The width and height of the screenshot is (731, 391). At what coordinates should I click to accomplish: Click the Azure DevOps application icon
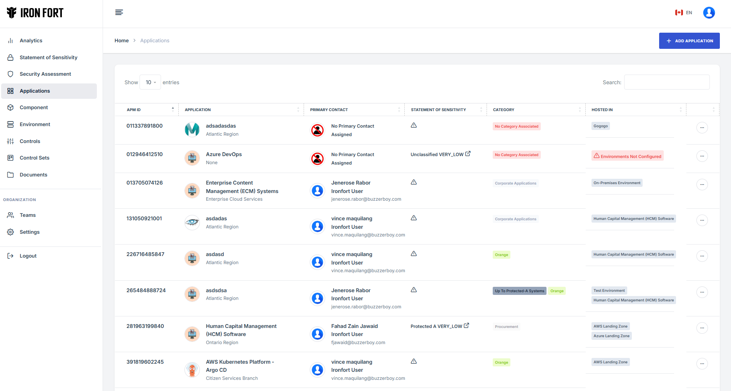point(192,158)
